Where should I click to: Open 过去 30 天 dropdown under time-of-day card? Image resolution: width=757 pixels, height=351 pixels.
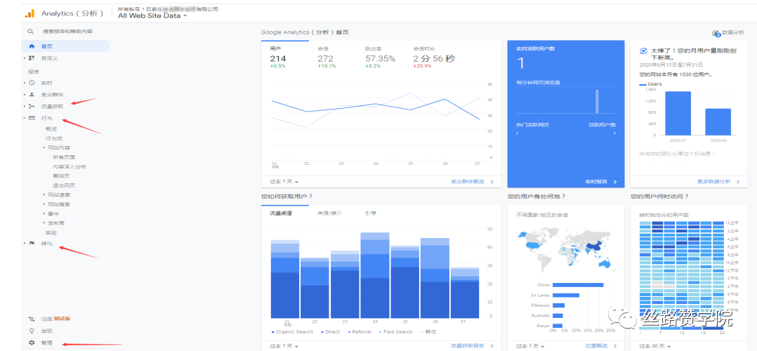654,345
